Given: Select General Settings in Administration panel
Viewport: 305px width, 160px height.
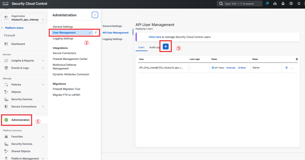Looking at the screenshot, I should [63, 27].
